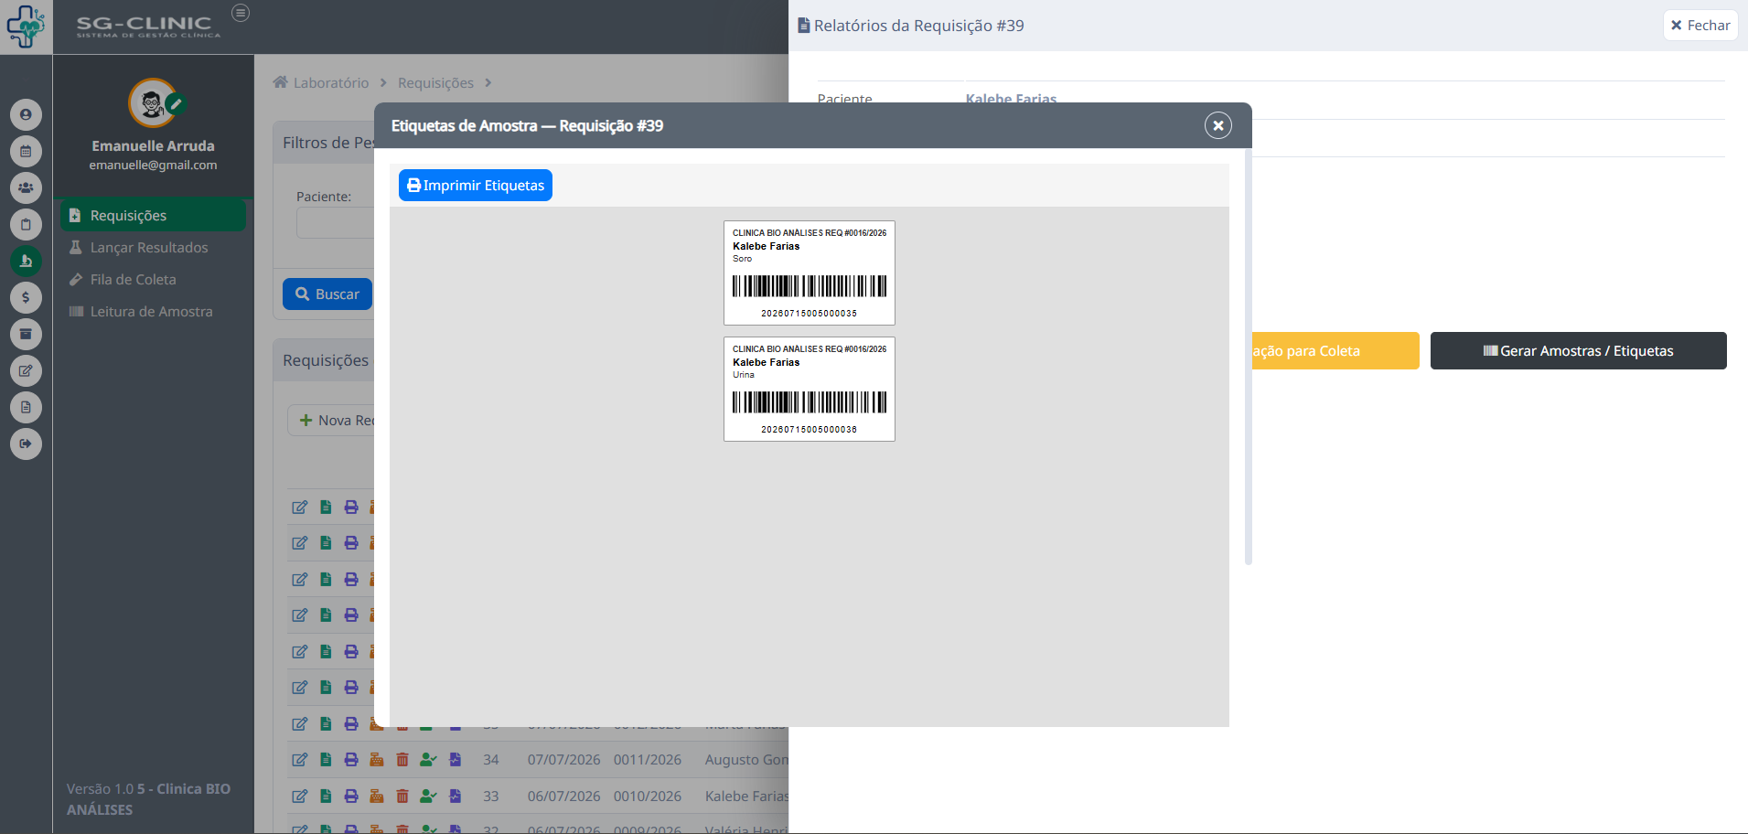The width and height of the screenshot is (1748, 834).
Task: Click the logout arrow icon
Action: coord(26,444)
